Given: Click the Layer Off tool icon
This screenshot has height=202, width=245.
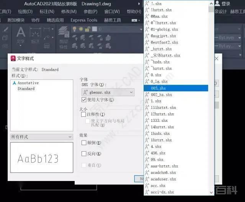Looking at the screenshot, I should tap(75, 37).
